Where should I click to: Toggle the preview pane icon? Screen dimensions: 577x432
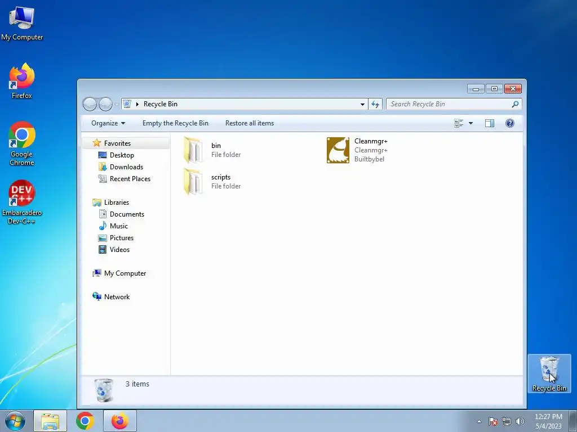click(x=490, y=123)
